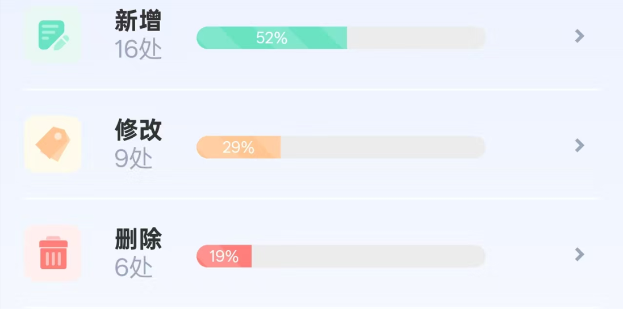Select the 修改 heading label
Viewport: 623px width, 309px height.
click(138, 130)
